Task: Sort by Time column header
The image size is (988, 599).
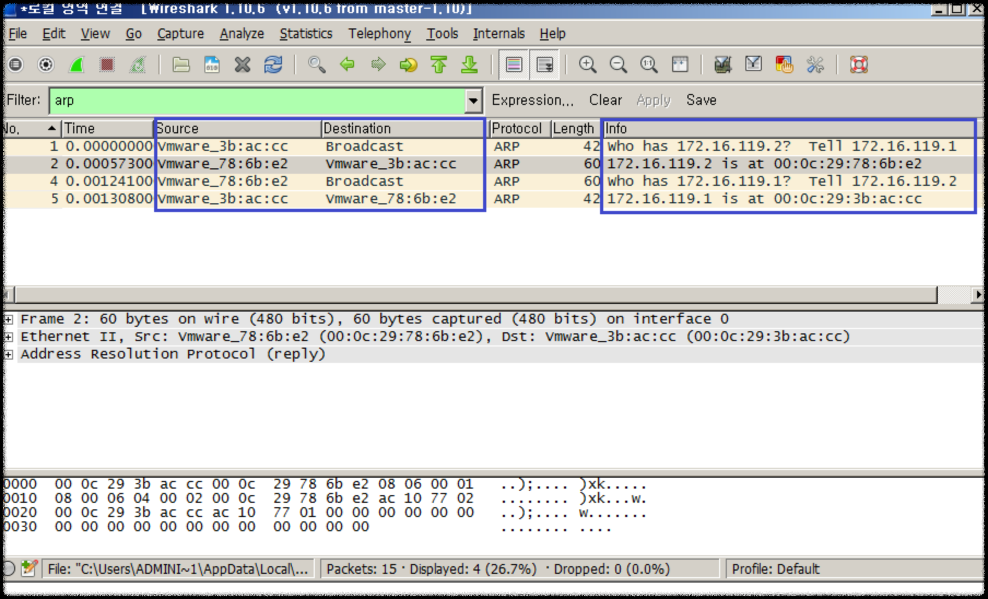Action: click(x=107, y=129)
